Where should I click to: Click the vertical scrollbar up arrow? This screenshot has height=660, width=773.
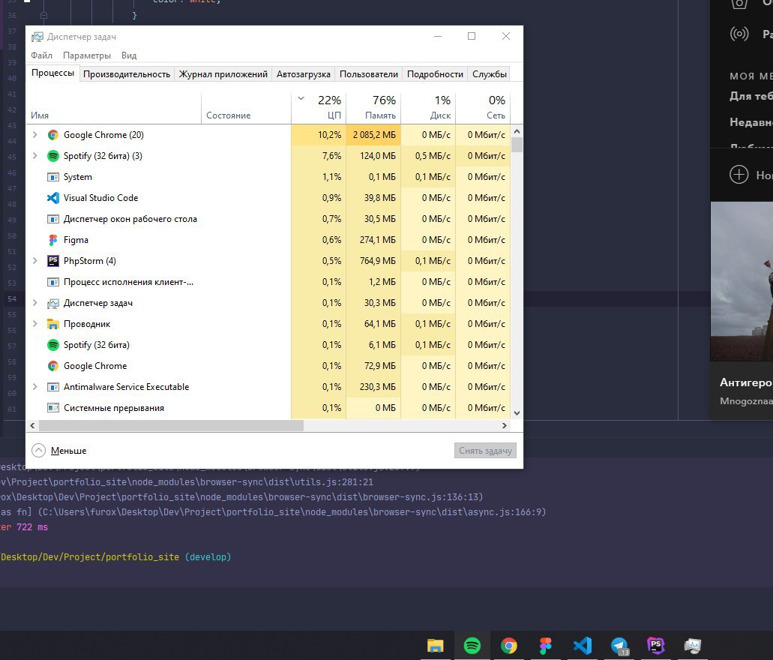(x=517, y=131)
